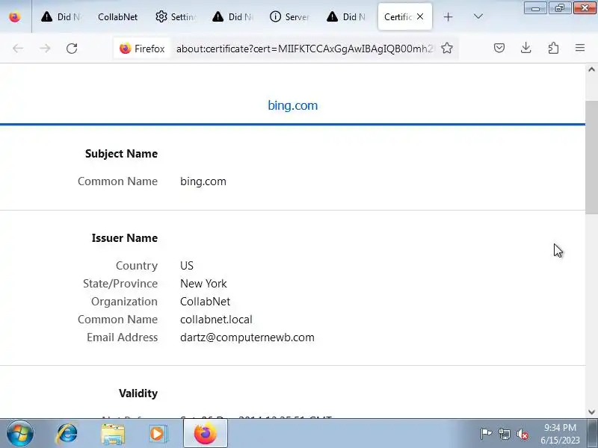This screenshot has height=448, width=598.
Task: Click the page scrollbar thumb
Action: 591,157
